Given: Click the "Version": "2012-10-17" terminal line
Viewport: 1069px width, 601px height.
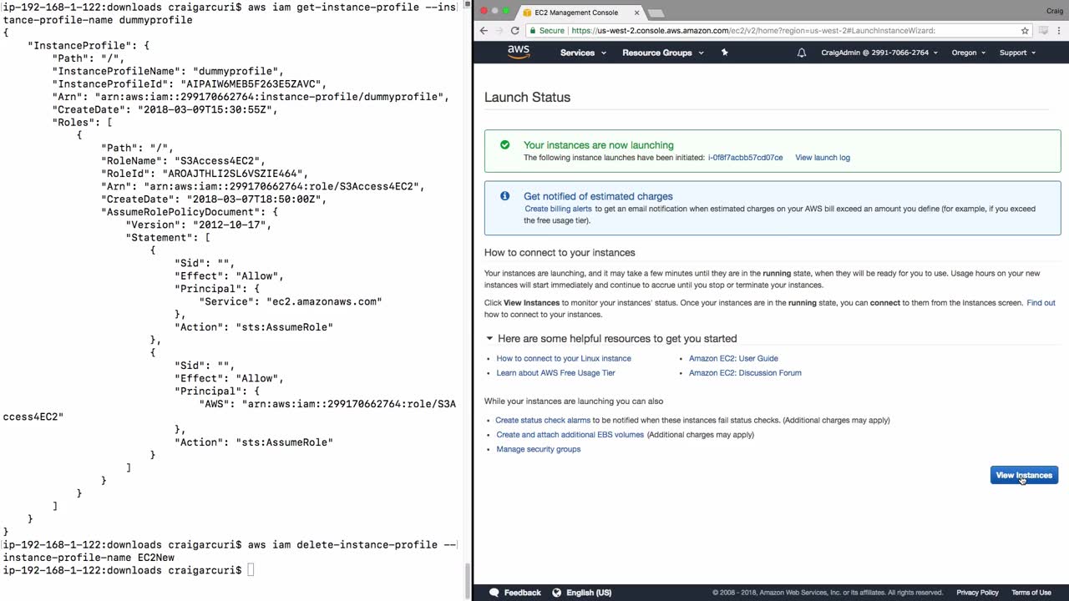Looking at the screenshot, I should 199,225.
